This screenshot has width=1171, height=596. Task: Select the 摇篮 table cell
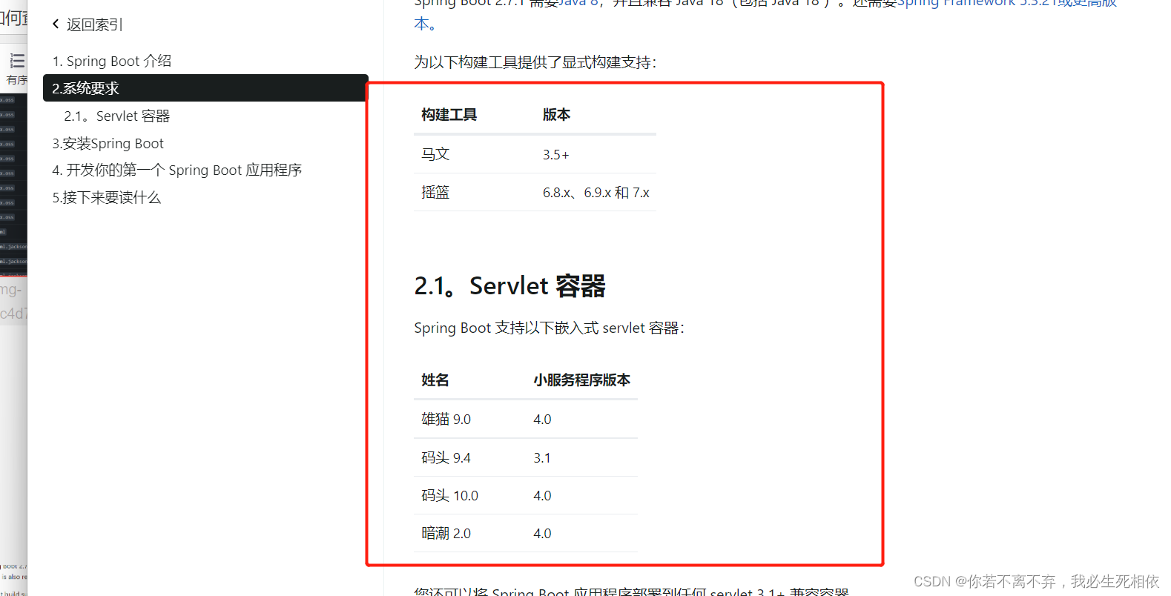[435, 192]
